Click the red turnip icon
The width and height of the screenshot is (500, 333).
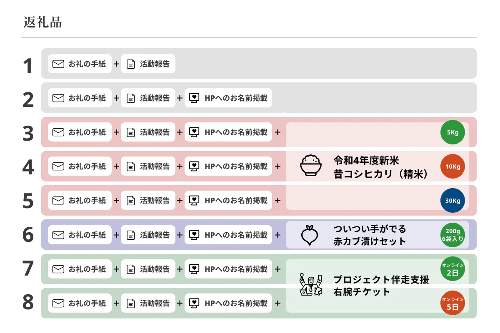click(309, 235)
